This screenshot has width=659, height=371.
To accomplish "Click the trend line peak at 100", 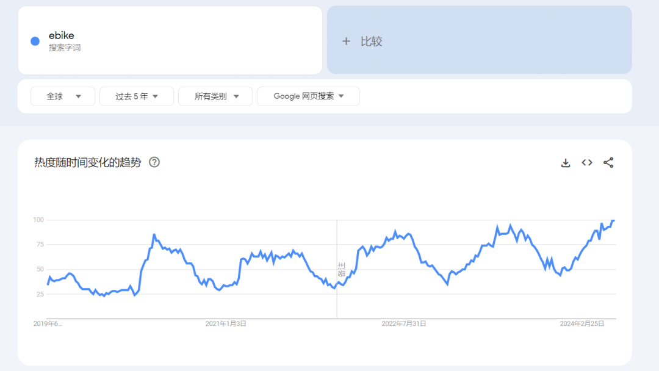I will point(614,220).
